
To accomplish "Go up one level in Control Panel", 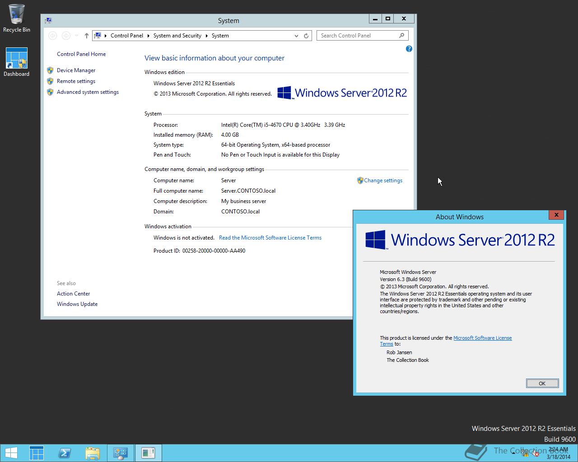I will 87,36.
